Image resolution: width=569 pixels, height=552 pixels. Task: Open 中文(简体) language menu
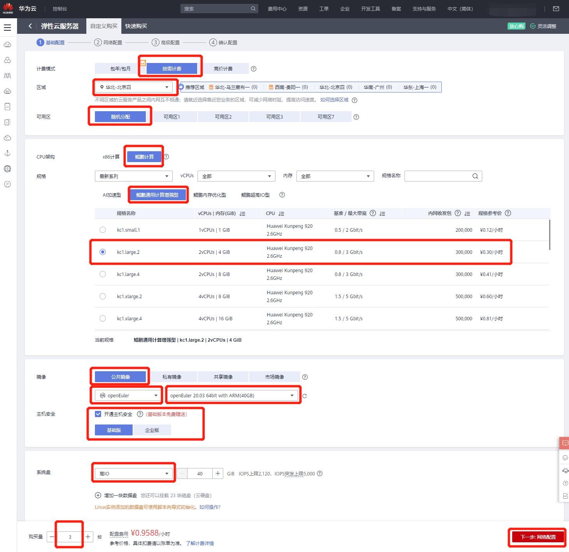point(460,9)
